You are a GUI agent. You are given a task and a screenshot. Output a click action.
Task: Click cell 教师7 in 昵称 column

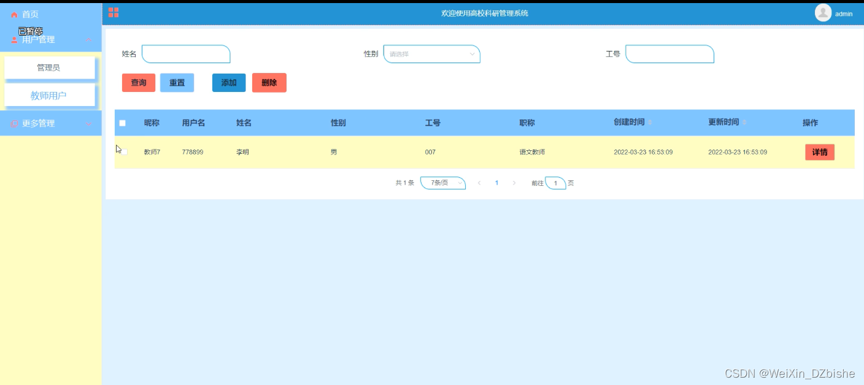152,152
